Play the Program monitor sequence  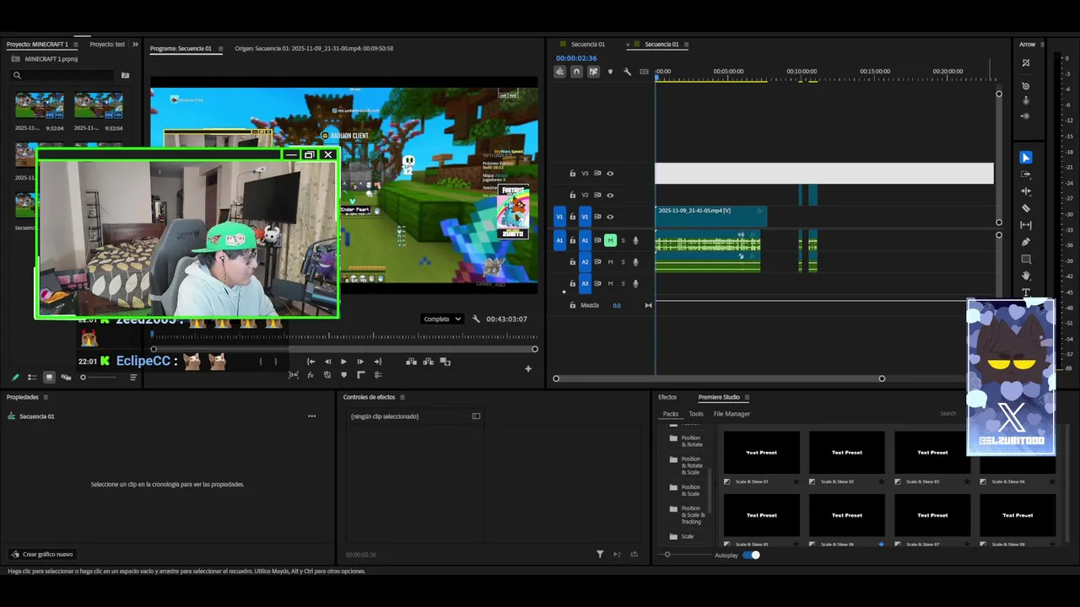pos(343,362)
